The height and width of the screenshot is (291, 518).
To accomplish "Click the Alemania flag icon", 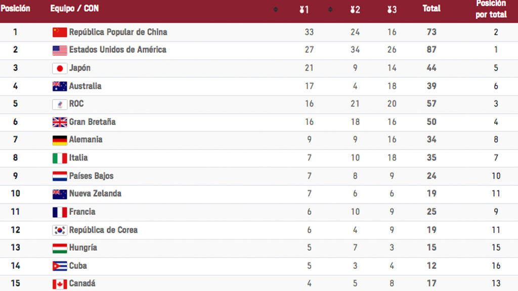I will pyautogui.click(x=60, y=140).
